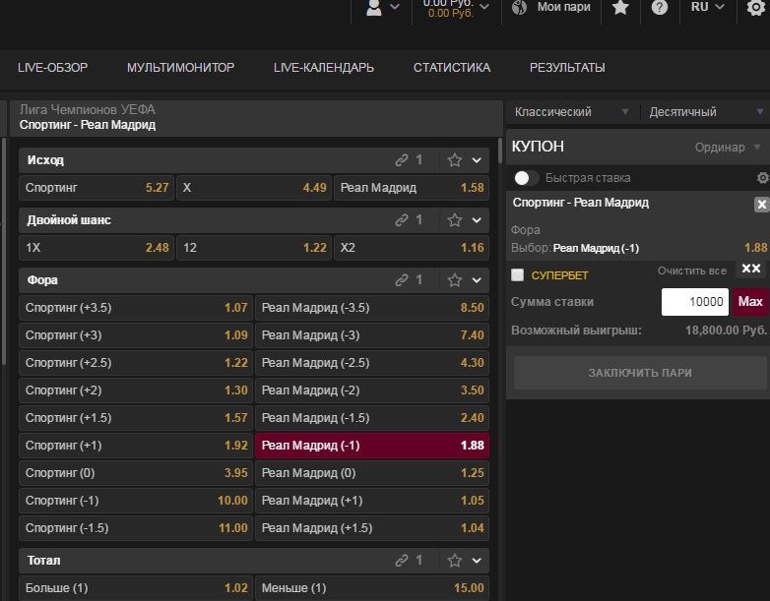Select Реал Мадрид (0) handicap 1.25

tap(372, 473)
